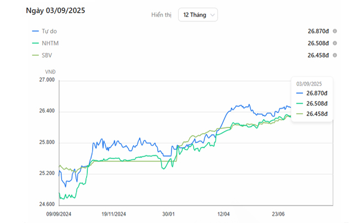Toggle the Tự do series in legend
Screen dimensions: 364x223
(x=49, y=31)
